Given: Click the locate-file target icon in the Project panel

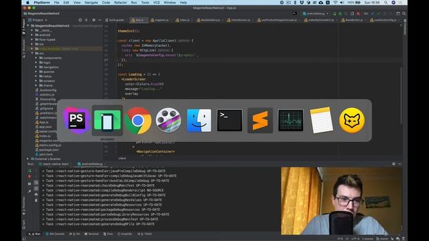Looking at the screenshot, I should point(80,20).
